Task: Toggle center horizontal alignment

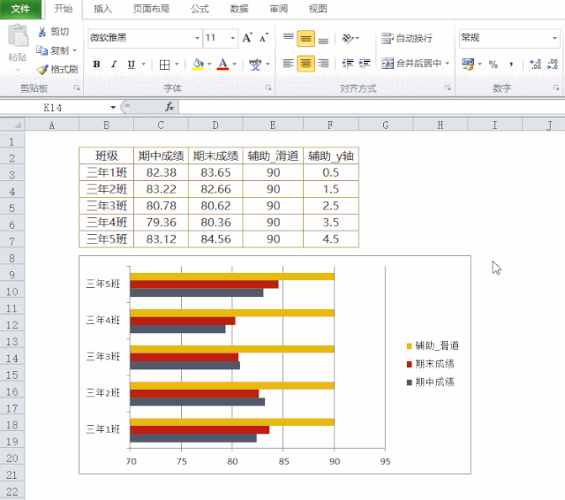Action: point(305,64)
